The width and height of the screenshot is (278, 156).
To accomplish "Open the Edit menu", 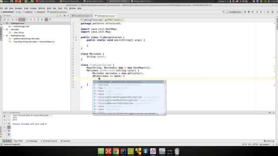I will [6, 8].
